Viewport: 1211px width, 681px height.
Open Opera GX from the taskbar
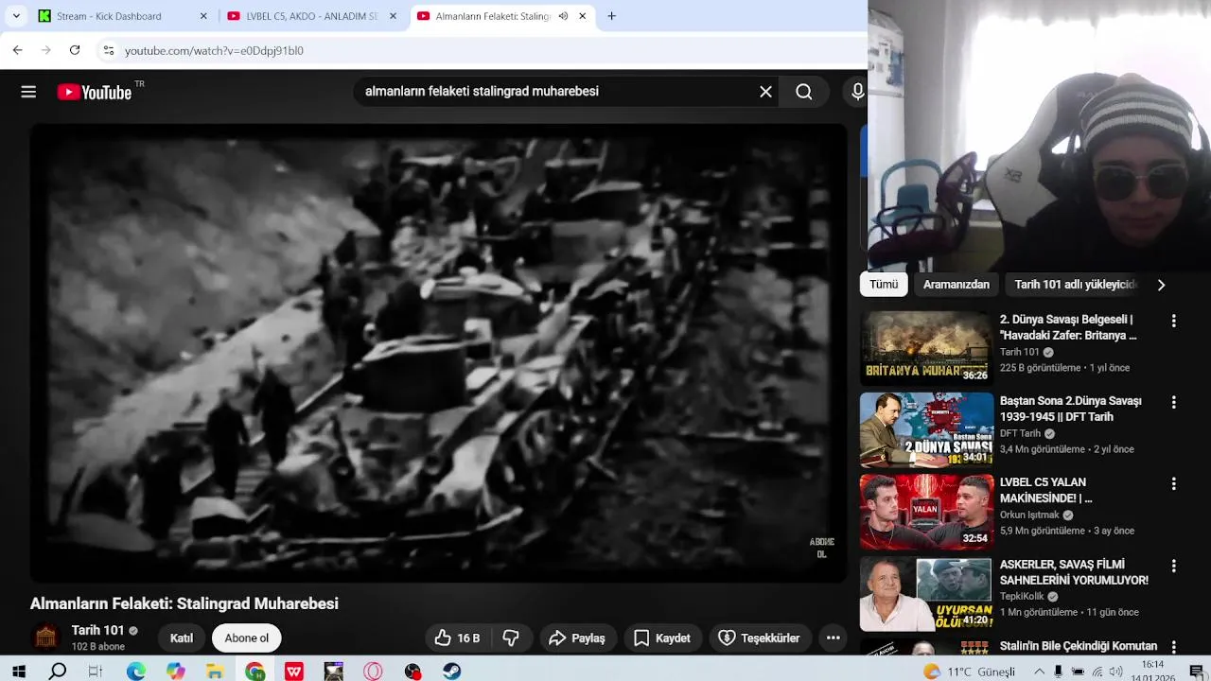[374, 672]
